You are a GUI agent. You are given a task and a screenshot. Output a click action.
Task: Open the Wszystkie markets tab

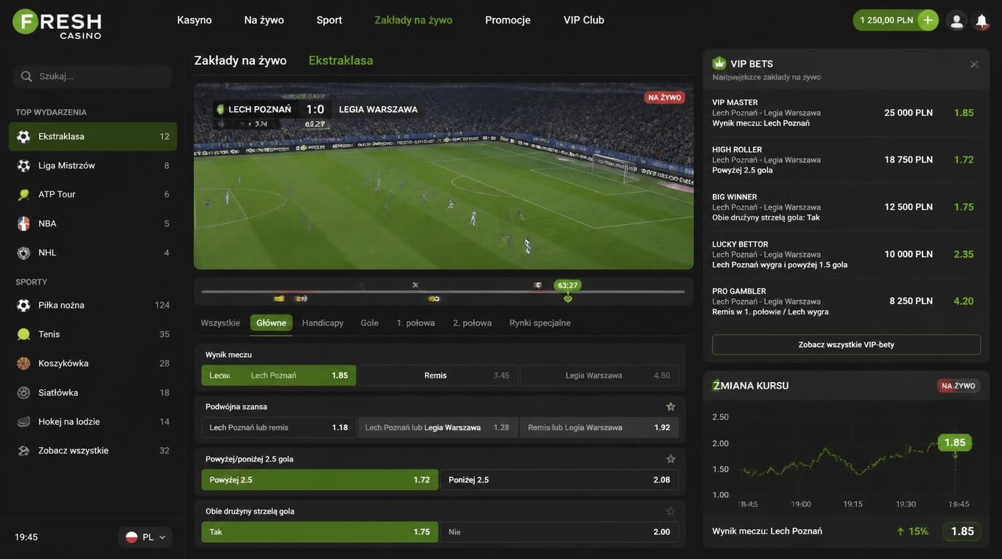[x=221, y=322]
